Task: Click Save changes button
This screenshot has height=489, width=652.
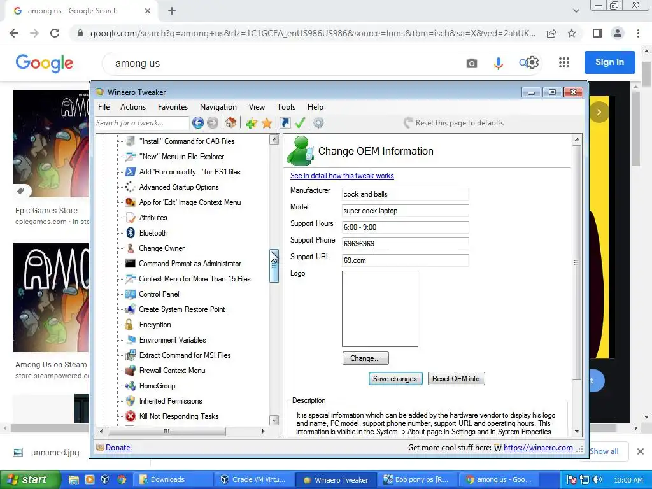Action: point(395,379)
